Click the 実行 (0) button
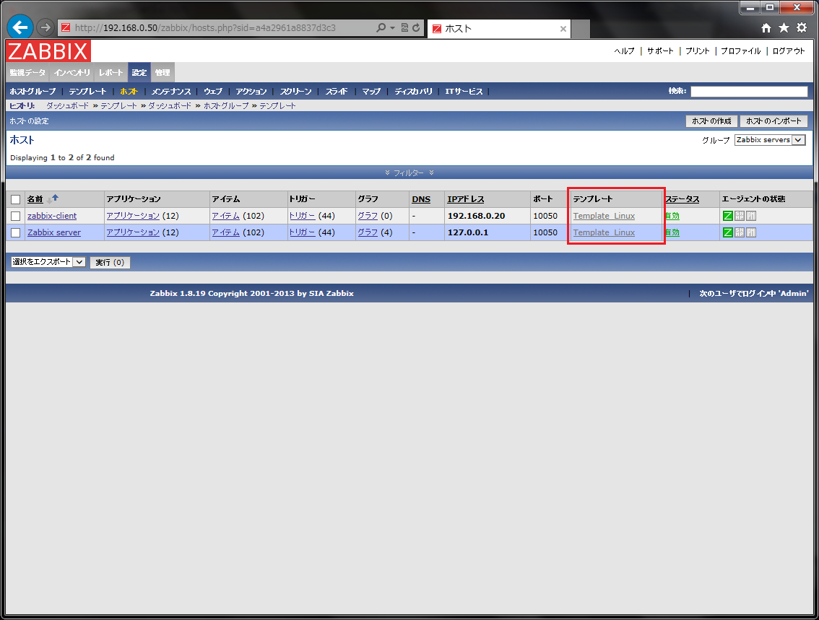 pos(110,263)
